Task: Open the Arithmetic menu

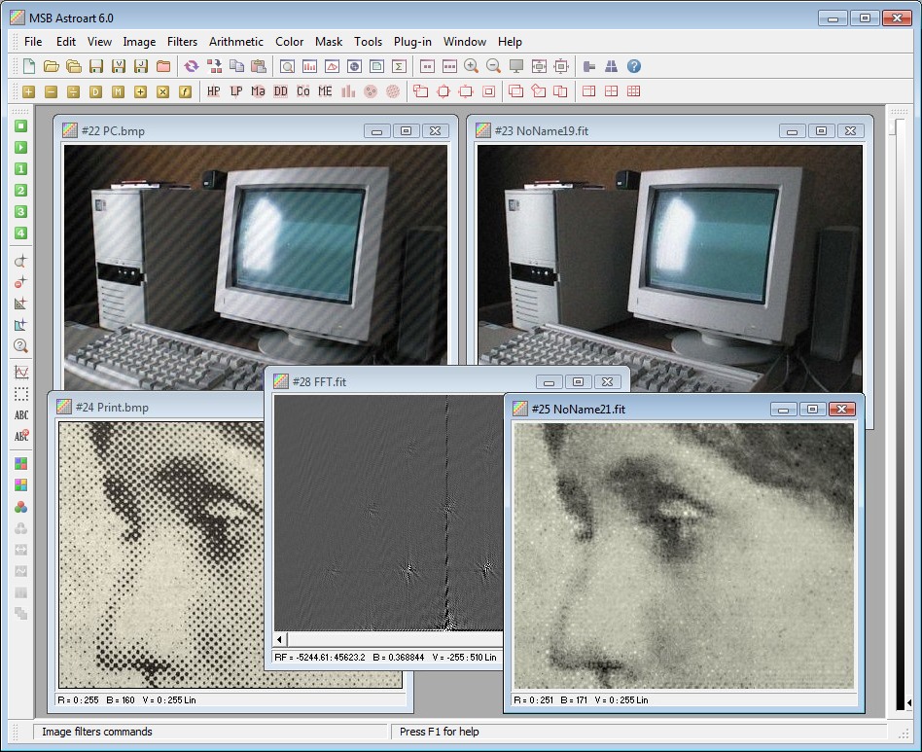Action: [x=236, y=42]
